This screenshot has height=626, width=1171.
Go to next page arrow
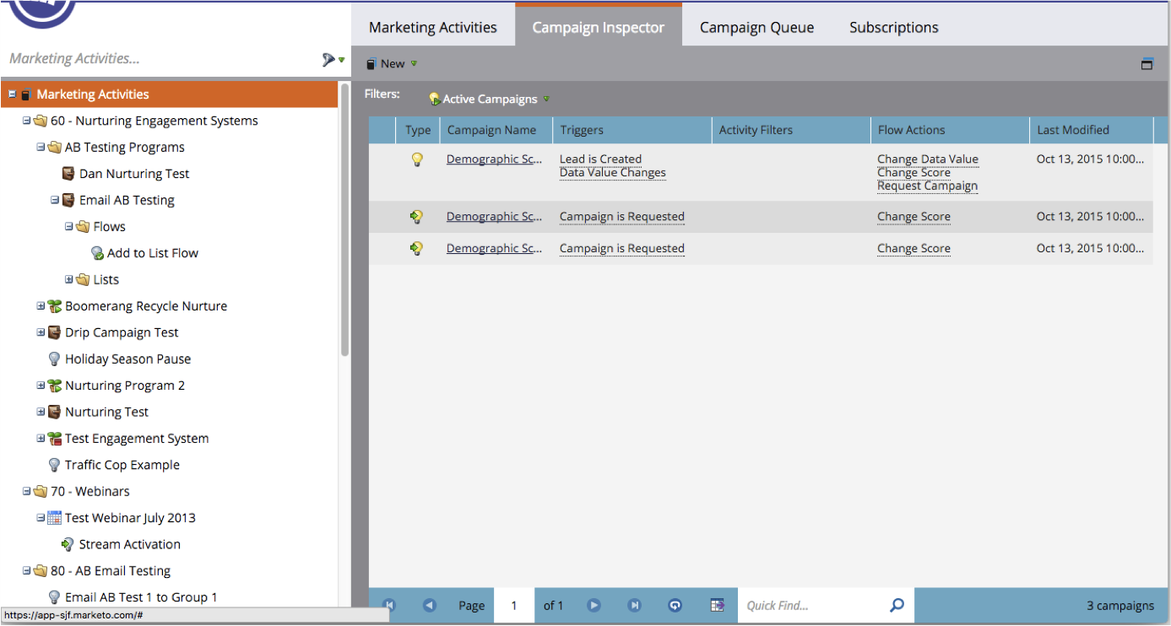tap(594, 605)
